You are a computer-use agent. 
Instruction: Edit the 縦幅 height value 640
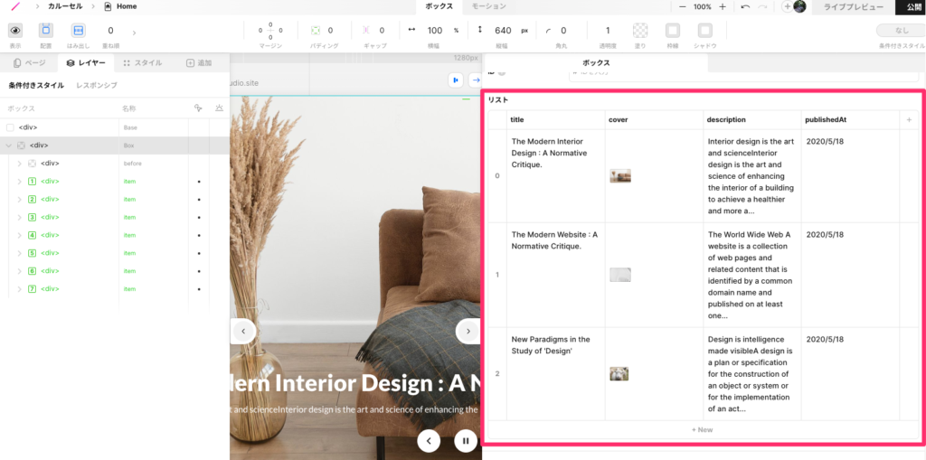point(503,31)
